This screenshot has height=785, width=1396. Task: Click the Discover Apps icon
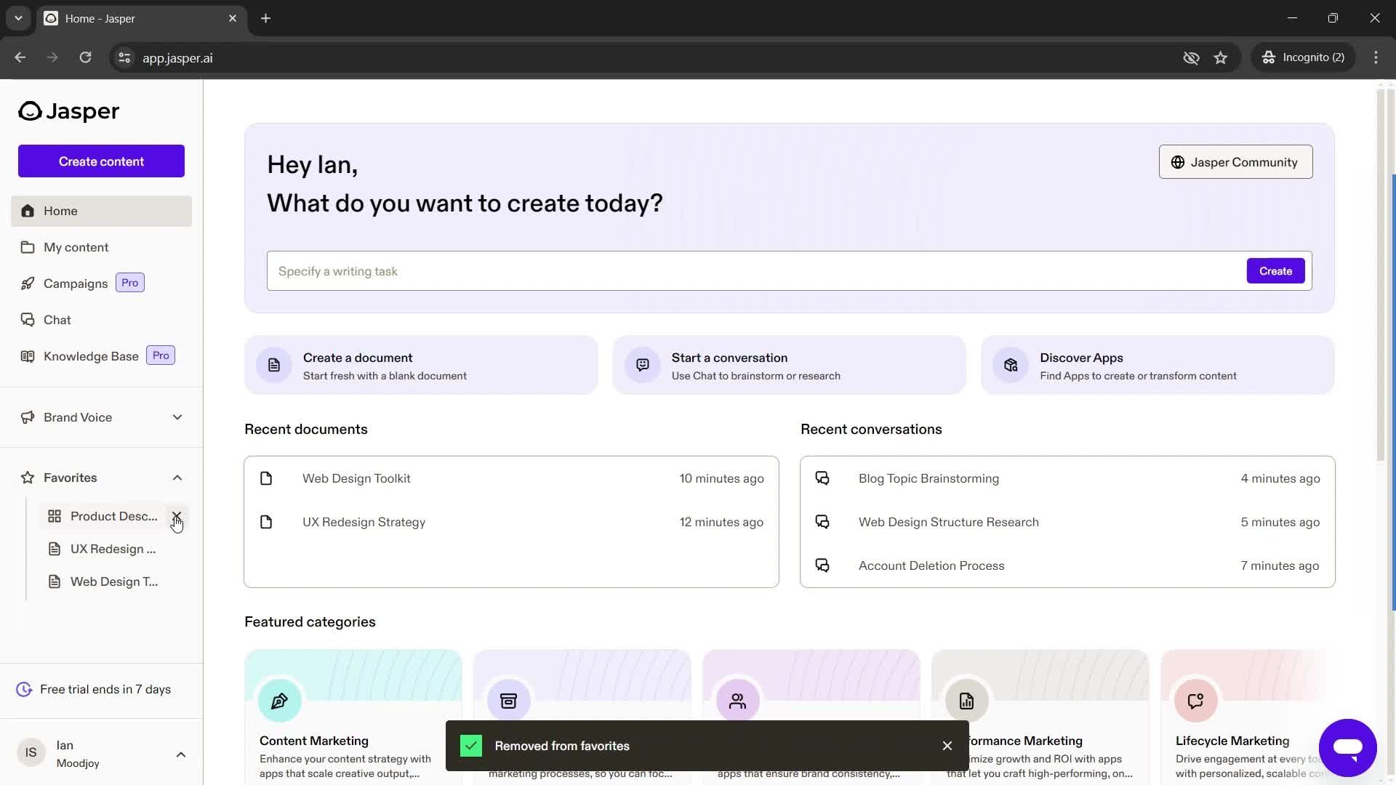[x=1011, y=365]
